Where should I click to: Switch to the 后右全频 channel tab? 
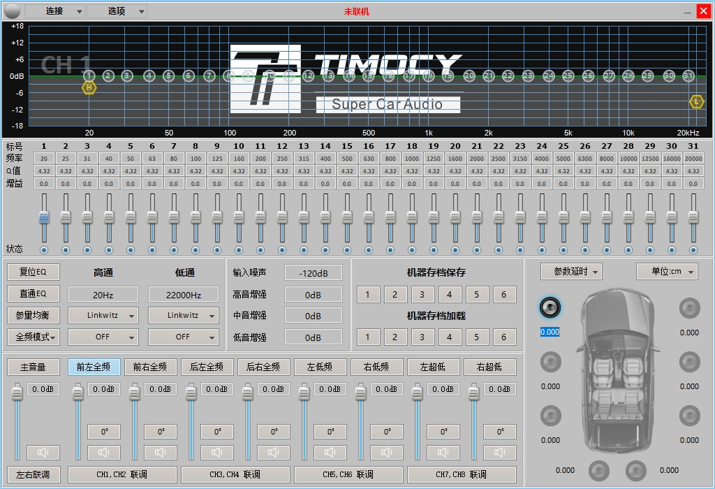[263, 367]
